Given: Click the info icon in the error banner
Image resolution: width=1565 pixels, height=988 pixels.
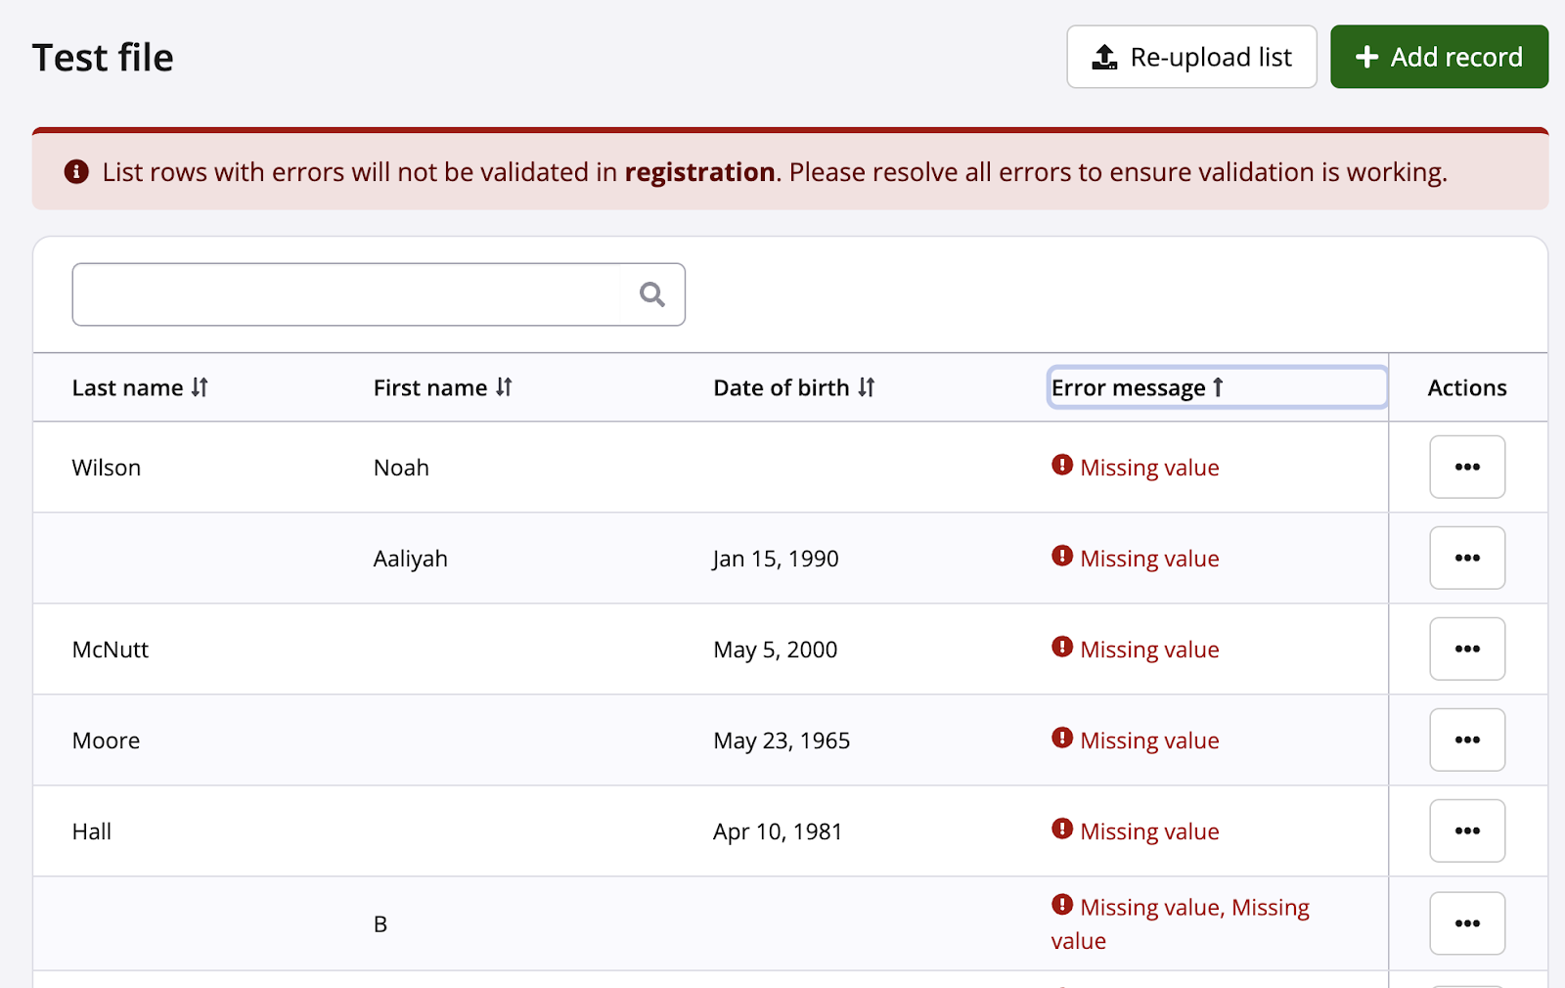Looking at the screenshot, I should pyautogui.click(x=76, y=172).
